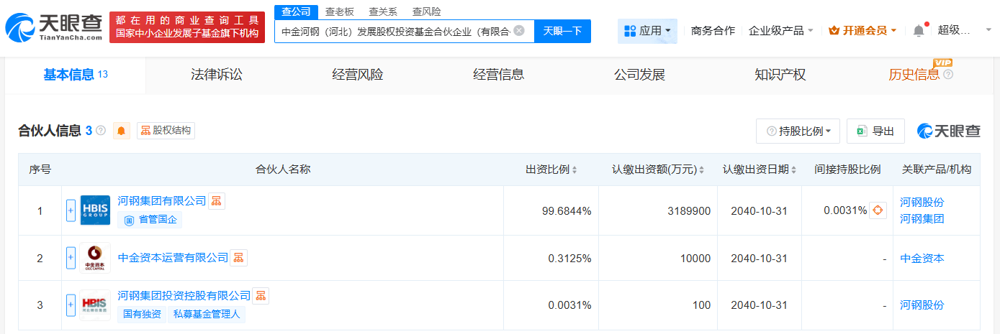Click help icon next to 历史信息 tab
Image resolution: width=1000 pixels, height=334 pixels.
click(948, 75)
